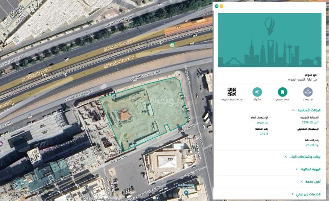This screenshot has width=329, height=201.
Task: Click the green bus stop marker on map
Action: point(173,45)
